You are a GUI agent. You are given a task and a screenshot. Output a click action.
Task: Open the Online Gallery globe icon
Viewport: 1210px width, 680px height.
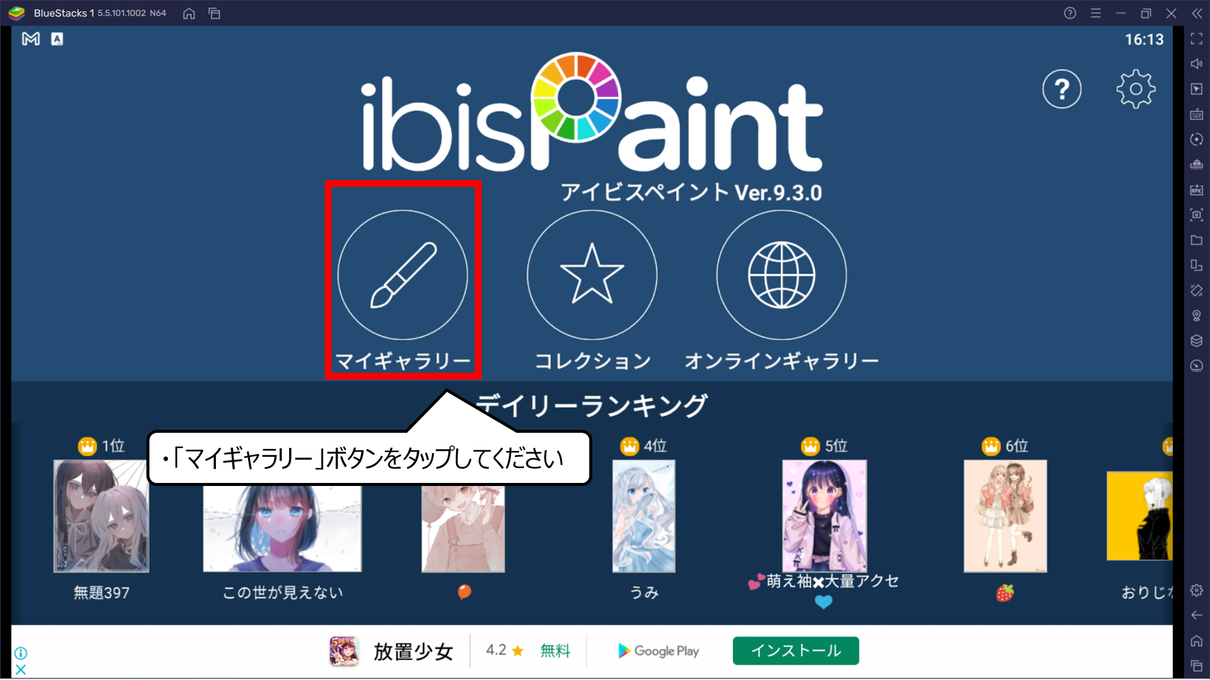point(782,275)
